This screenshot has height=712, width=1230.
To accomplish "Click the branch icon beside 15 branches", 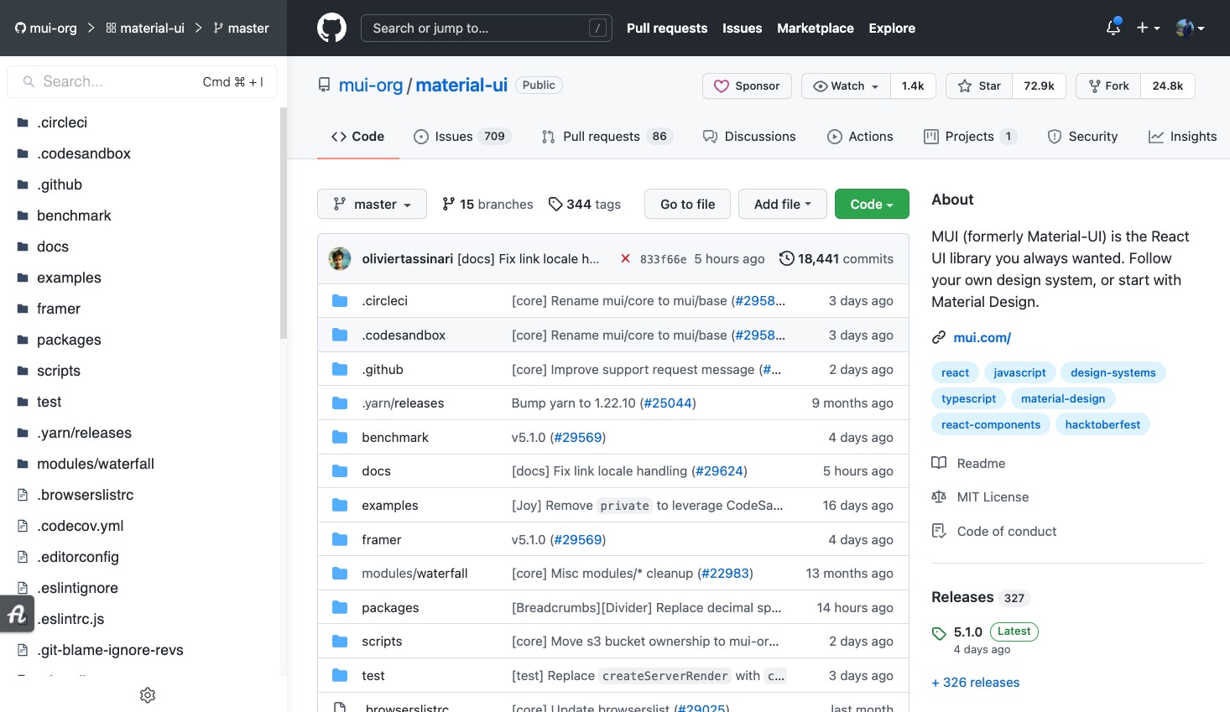I will click(449, 204).
